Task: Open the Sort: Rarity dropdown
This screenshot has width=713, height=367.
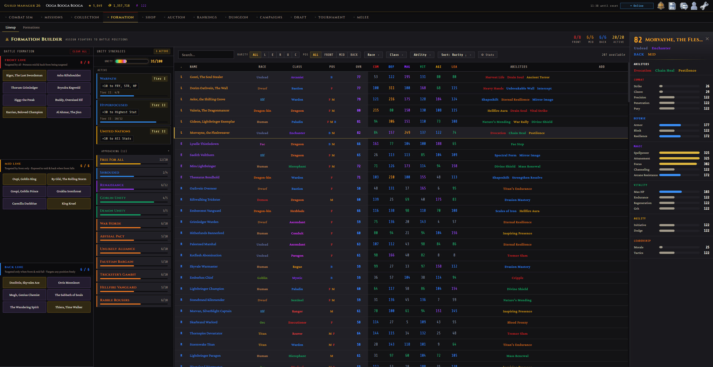Action: tap(456, 55)
